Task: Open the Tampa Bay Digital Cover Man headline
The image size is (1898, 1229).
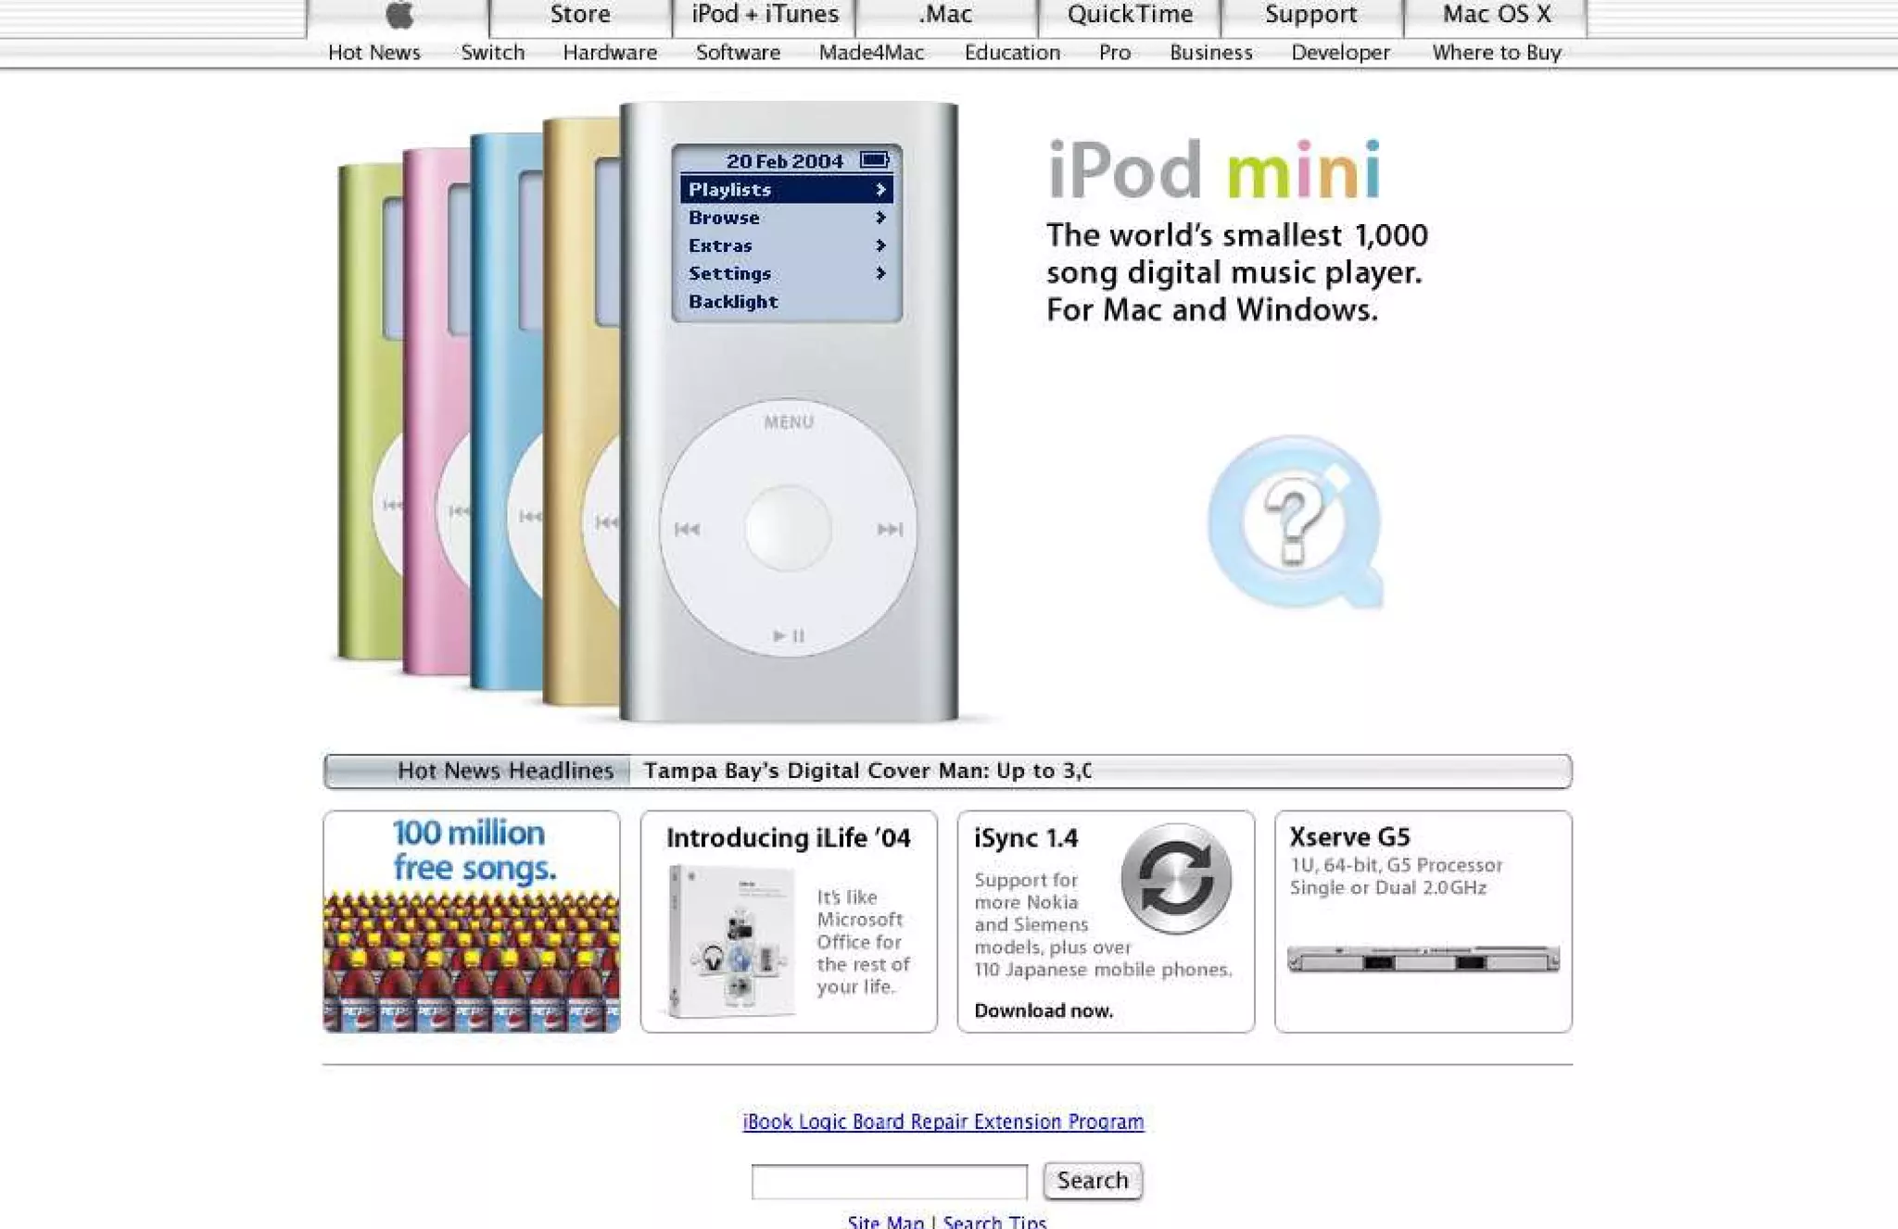Action: click(867, 771)
